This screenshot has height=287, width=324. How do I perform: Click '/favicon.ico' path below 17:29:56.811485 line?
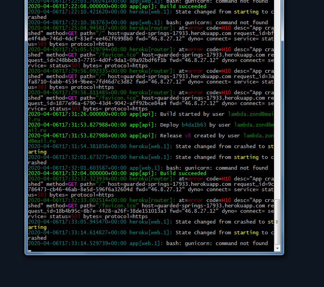pos(117,98)
